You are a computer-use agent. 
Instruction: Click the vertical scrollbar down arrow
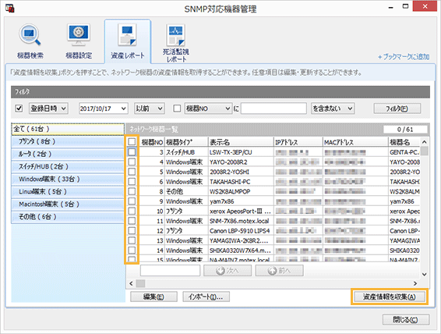click(425, 274)
